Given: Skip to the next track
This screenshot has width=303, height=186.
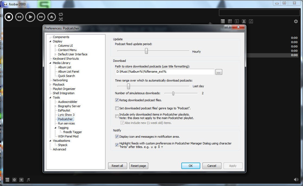Looking at the screenshot, I should [x=41, y=17].
